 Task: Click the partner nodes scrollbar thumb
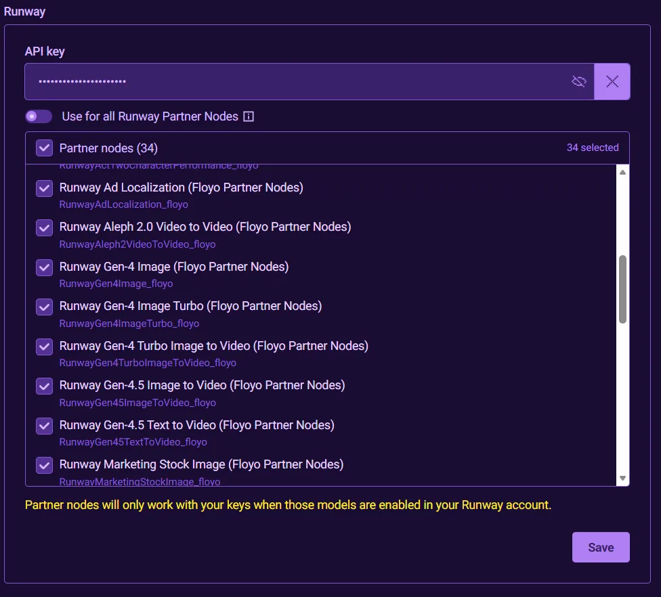[622, 290]
